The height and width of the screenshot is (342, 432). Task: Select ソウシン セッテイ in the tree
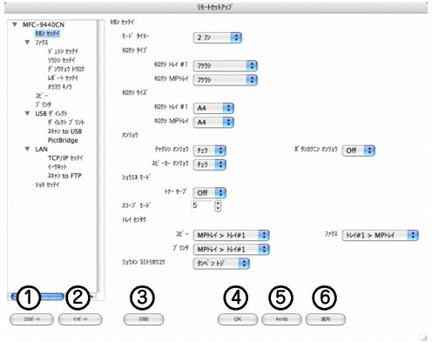point(61,60)
